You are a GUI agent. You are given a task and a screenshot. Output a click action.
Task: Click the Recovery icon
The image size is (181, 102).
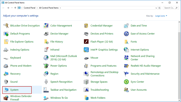click(6, 74)
